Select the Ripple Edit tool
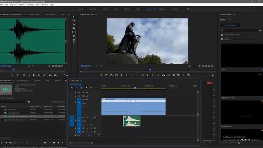263x148 pixels. click(x=74, y=24)
